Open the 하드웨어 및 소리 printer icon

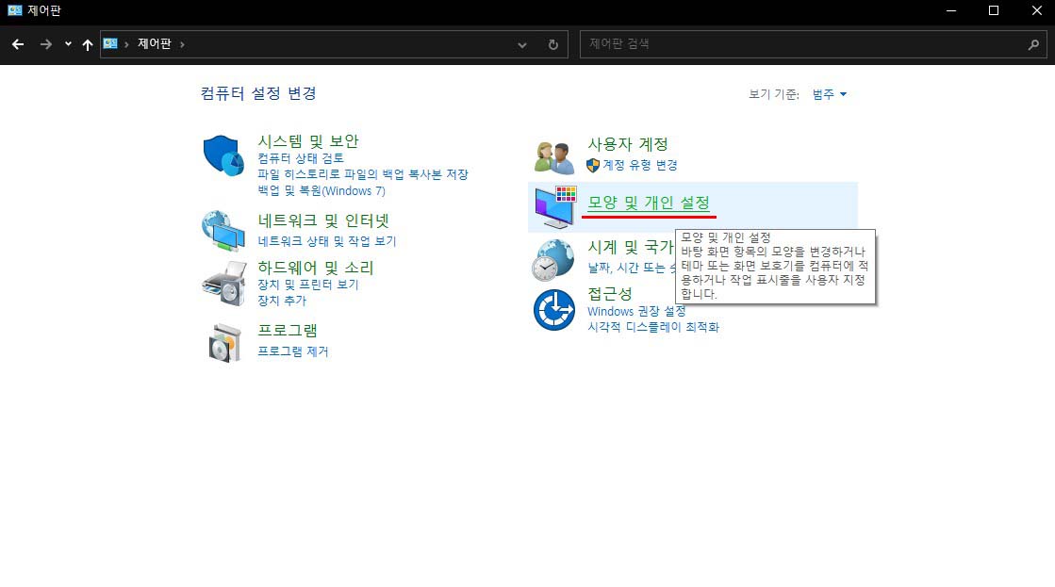(x=224, y=283)
